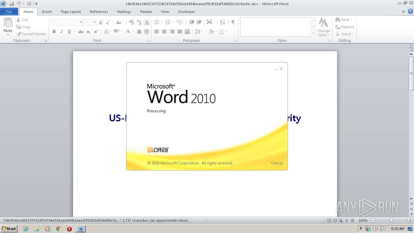414x233 pixels.
Task: Justify the paragraph text
Action: pyautogui.click(x=180, y=32)
